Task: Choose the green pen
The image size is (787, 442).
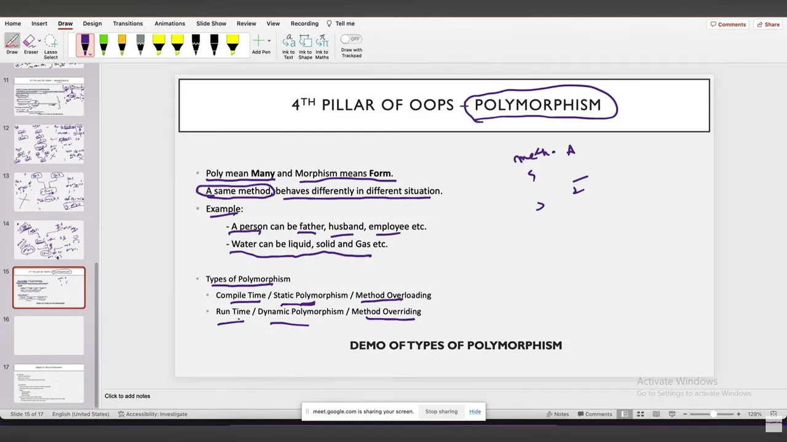Action: 103,45
